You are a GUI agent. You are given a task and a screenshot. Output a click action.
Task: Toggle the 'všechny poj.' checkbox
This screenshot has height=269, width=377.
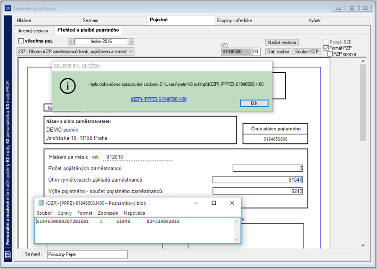(21, 41)
